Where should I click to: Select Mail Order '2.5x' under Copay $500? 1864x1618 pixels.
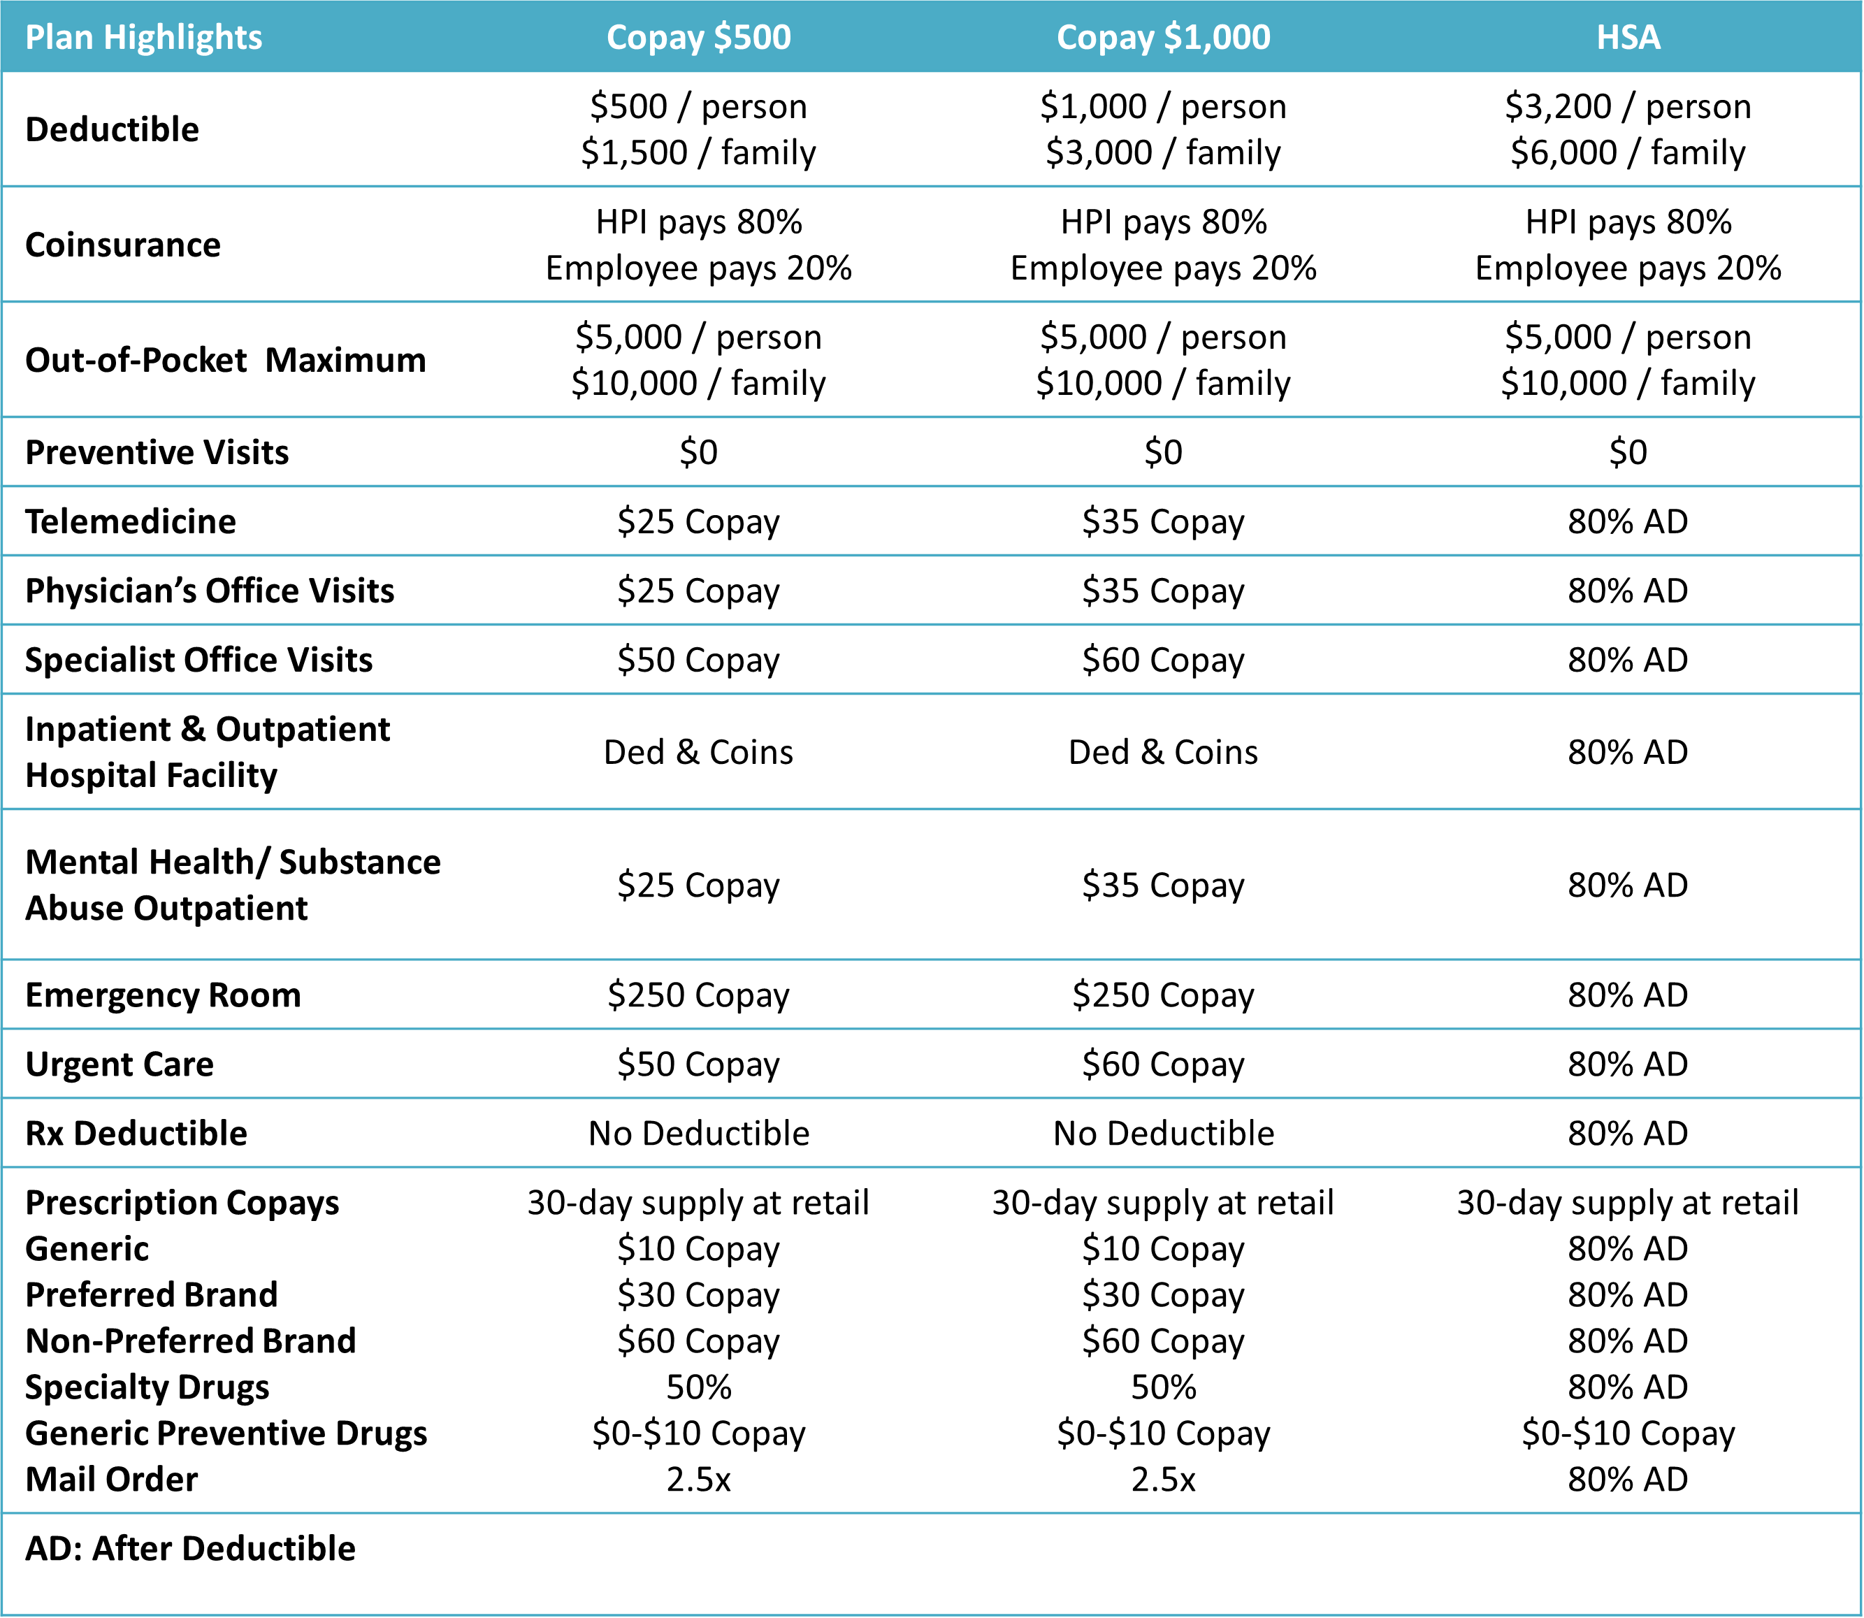tap(699, 1480)
